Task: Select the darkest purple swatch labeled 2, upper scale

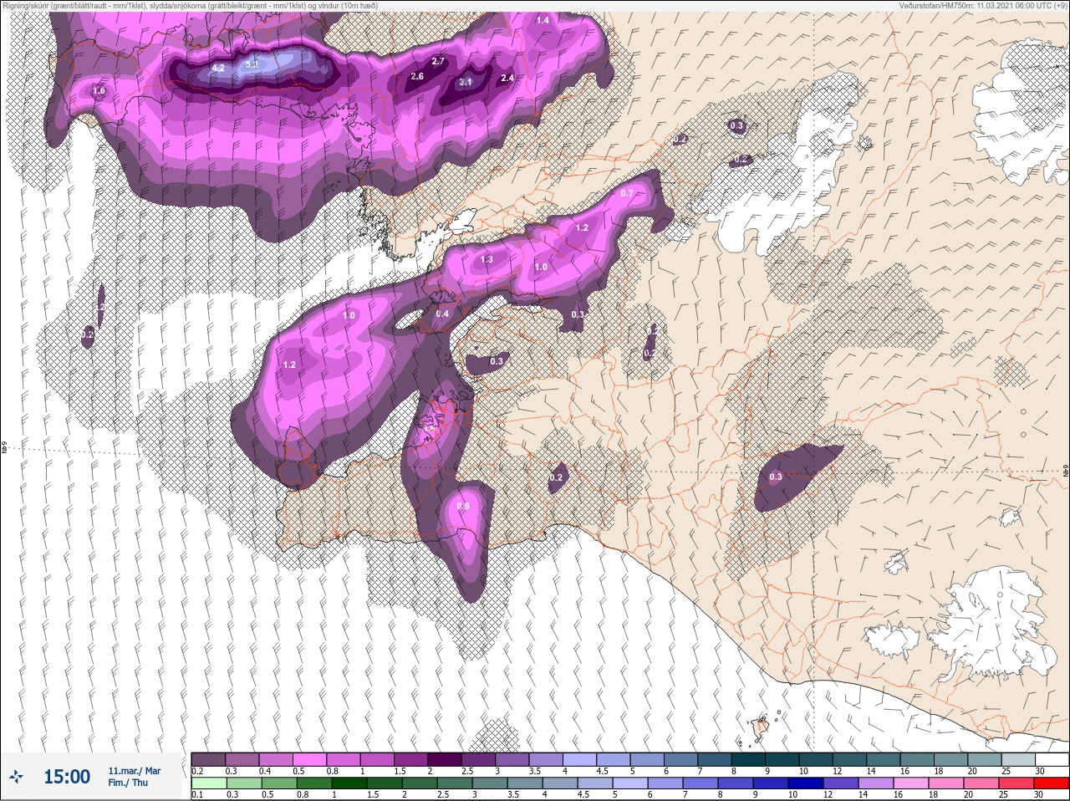Action: click(x=446, y=759)
